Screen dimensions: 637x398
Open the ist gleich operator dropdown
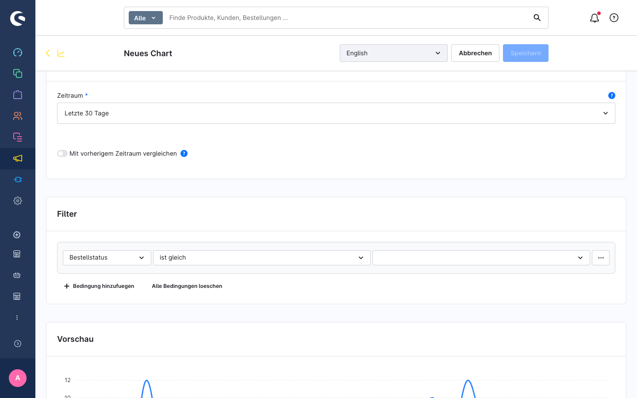click(262, 258)
